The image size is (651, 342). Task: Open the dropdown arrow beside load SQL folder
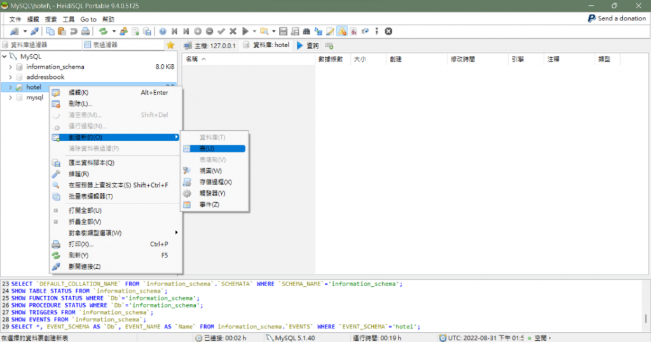click(273, 32)
